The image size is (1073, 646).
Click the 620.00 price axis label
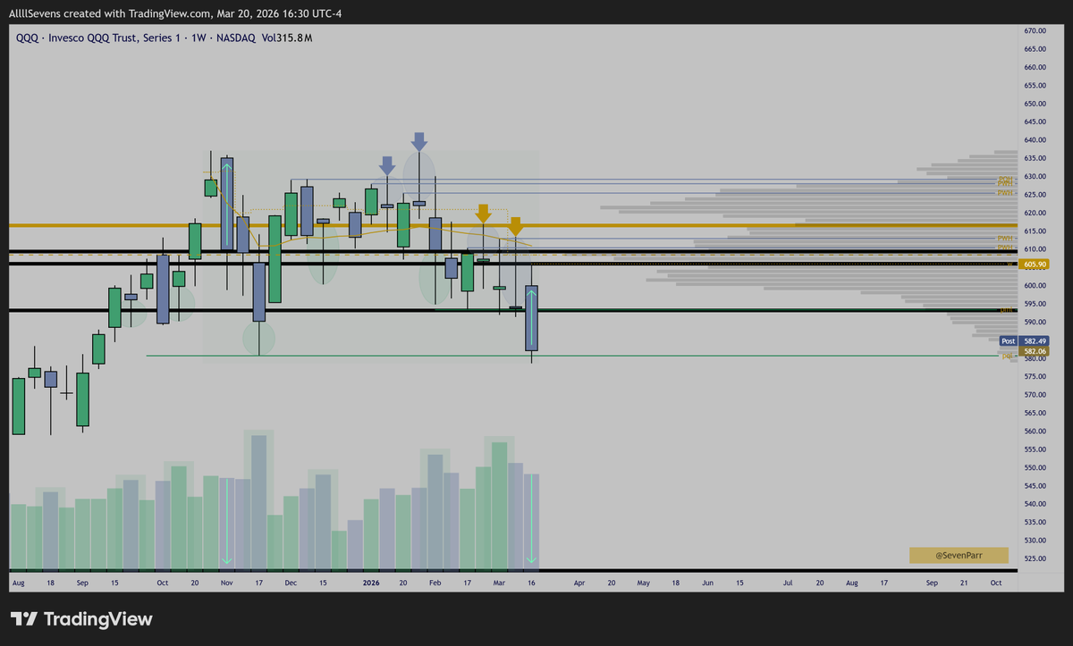pyautogui.click(x=1035, y=214)
